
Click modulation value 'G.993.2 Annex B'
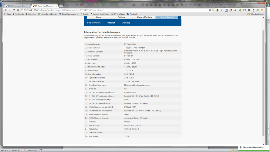131,129
